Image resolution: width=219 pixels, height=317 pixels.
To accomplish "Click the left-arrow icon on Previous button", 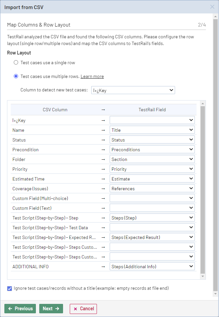I will coord(12,308).
